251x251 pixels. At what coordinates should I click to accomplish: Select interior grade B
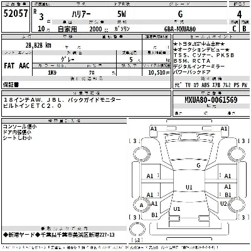tap(244, 29)
